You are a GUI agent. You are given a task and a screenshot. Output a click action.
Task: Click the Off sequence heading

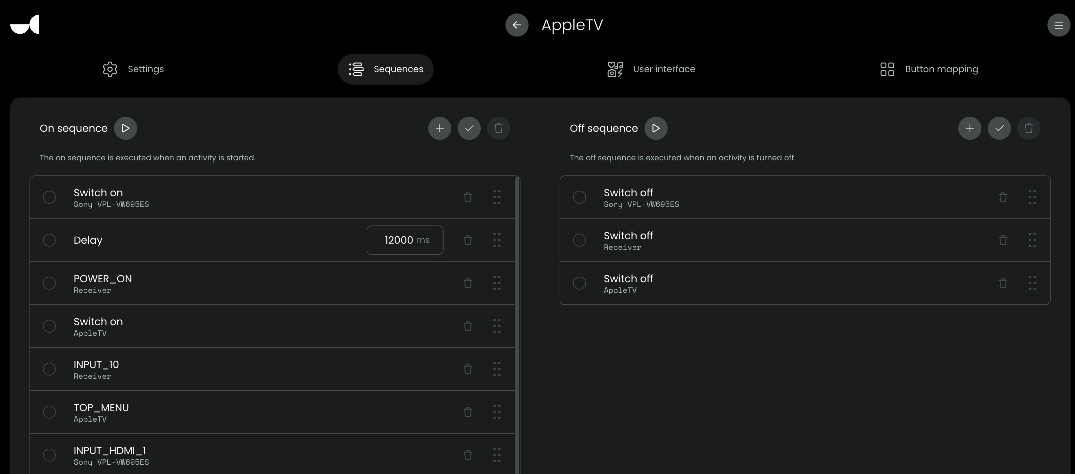(604, 128)
